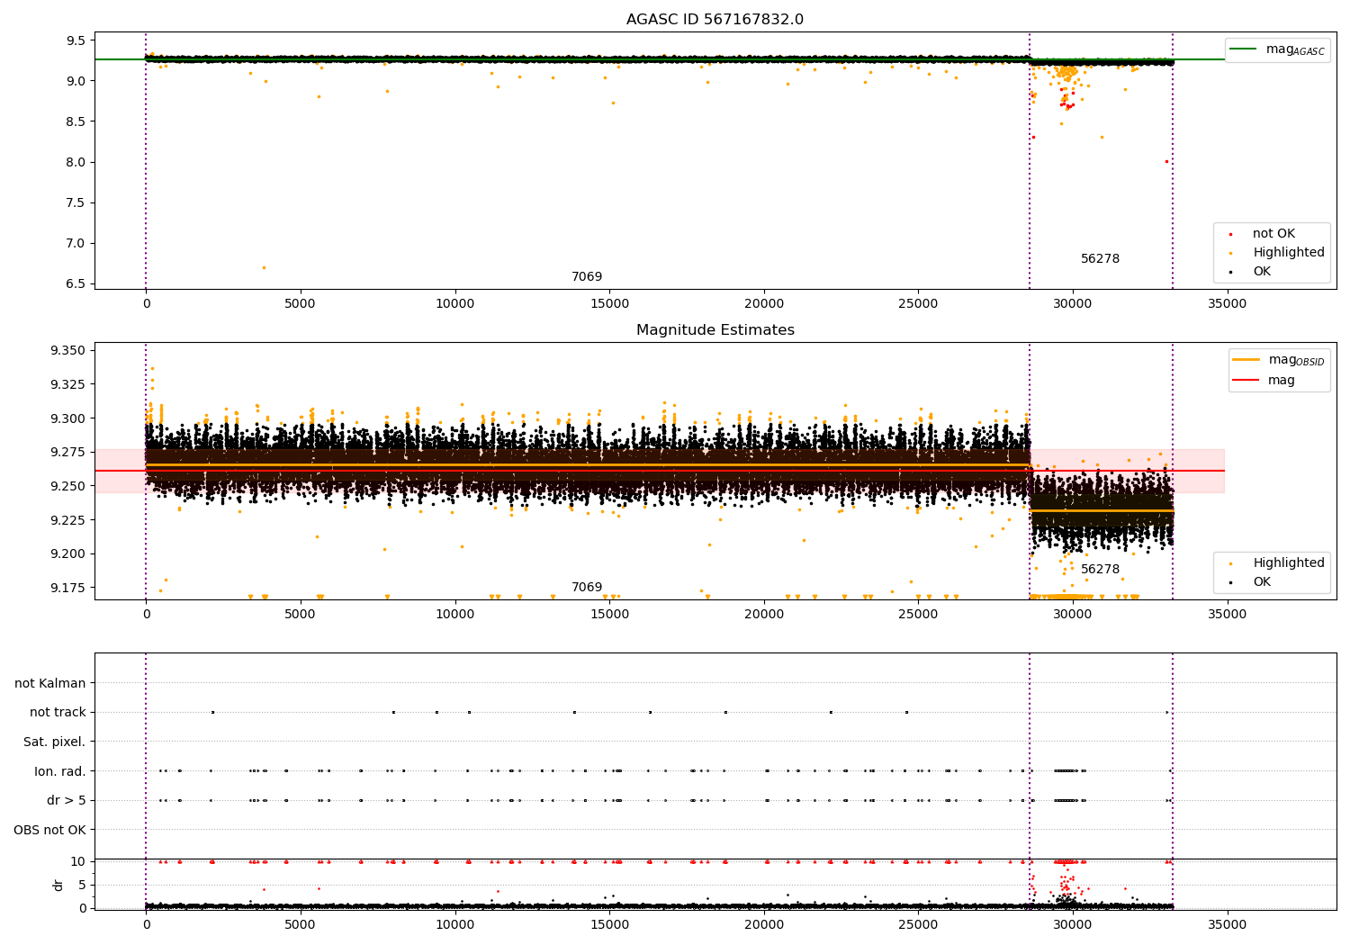
Task: Click '30000' x-axis tick in bottom plot
Action: [x=1073, y=924]
